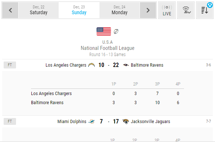
Task: Collapse the Chargers vs Ravens match row
Action: (x=107, y=65)
